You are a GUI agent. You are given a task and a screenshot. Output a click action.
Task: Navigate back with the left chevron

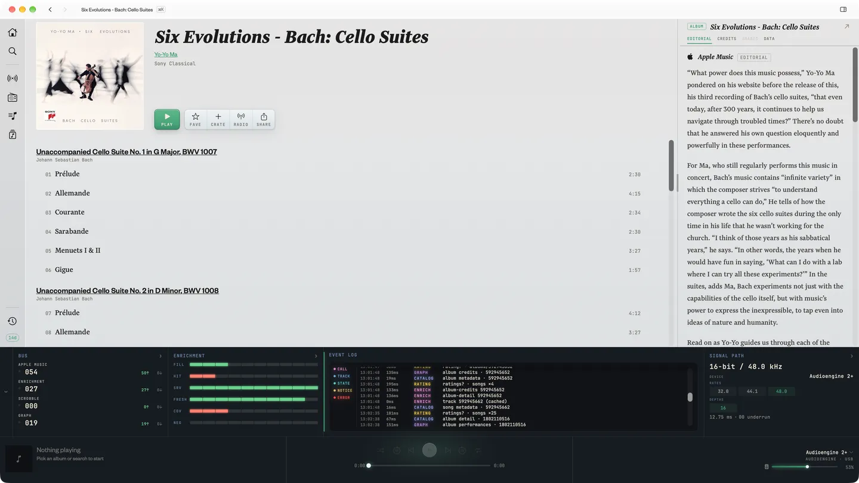(50, 10)
